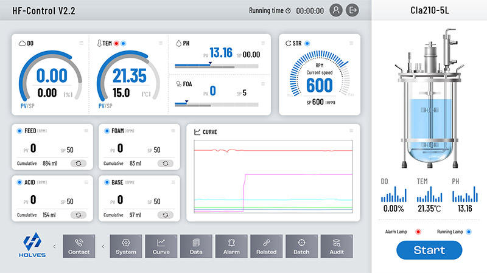487x273 pixels.
Task: Click the logout icon in header
Action: (x=352, y=10)
